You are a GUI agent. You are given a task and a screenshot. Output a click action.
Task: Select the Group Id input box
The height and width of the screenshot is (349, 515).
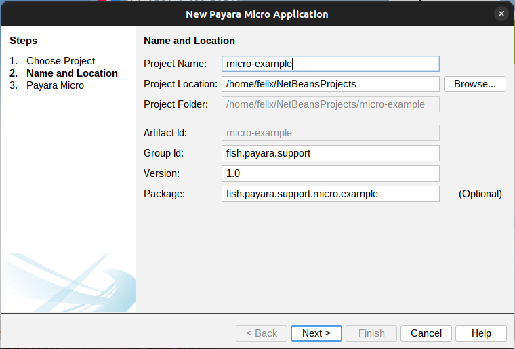330,153
